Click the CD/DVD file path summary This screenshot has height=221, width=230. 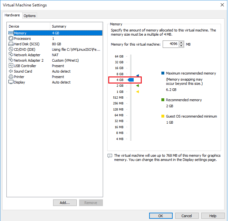point(76,49)
